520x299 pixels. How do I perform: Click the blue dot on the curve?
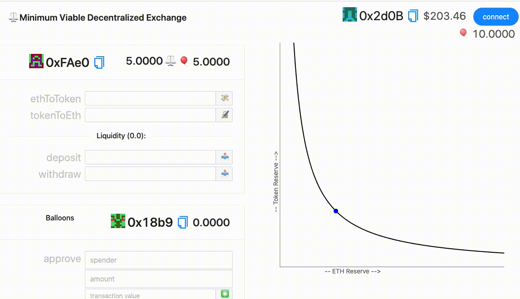point(336,211)
